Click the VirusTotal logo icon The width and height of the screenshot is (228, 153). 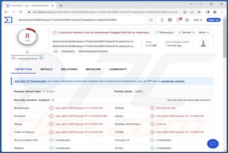[8, 20]
